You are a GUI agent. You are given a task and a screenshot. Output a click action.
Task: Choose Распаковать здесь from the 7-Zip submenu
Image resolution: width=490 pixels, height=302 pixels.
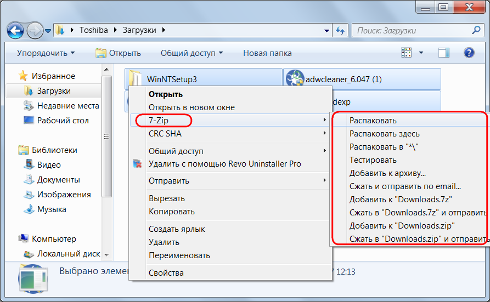coord(384,134)
